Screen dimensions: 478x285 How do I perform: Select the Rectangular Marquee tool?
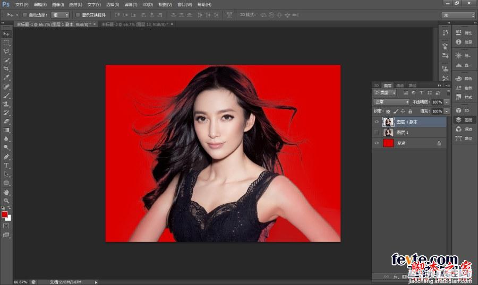[6, 43]
